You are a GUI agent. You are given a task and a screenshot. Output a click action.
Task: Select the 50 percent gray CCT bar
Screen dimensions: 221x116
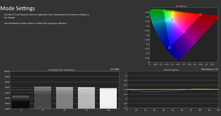[65, 98]
